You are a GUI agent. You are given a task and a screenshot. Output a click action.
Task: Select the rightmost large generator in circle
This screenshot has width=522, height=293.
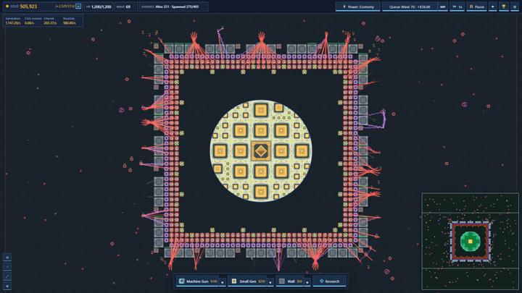[302, 151]
